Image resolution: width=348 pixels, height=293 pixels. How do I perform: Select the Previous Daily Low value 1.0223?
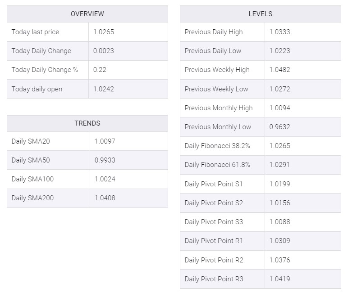(280, 51)
